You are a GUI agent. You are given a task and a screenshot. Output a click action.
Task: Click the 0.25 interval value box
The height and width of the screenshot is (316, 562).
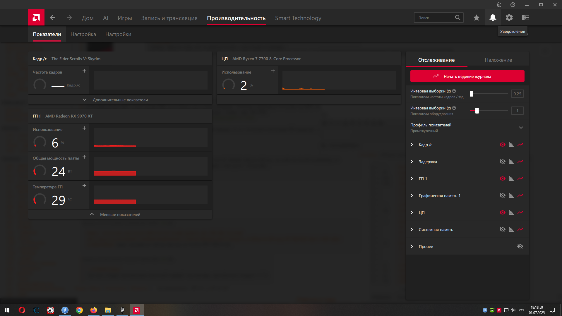click(517, 94)
